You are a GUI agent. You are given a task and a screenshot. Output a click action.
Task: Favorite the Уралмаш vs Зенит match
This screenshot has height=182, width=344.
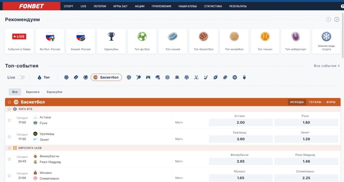(9, 137)
